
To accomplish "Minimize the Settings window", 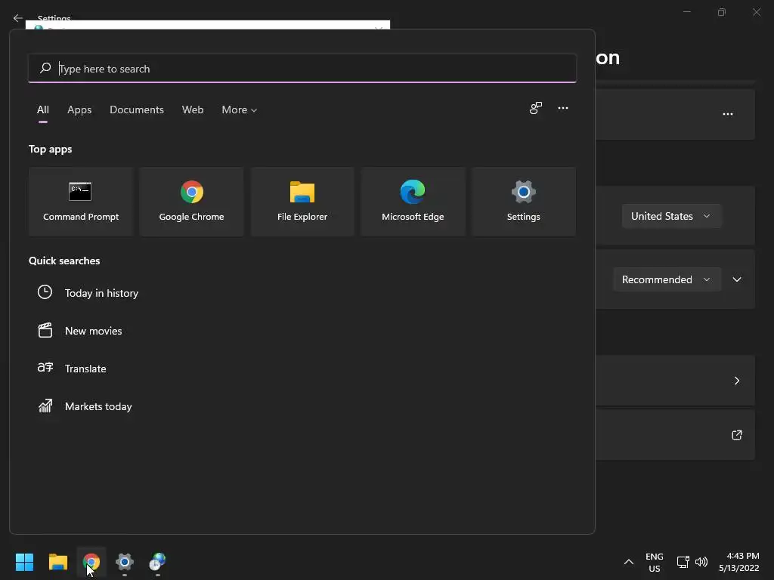I will 686,12.
